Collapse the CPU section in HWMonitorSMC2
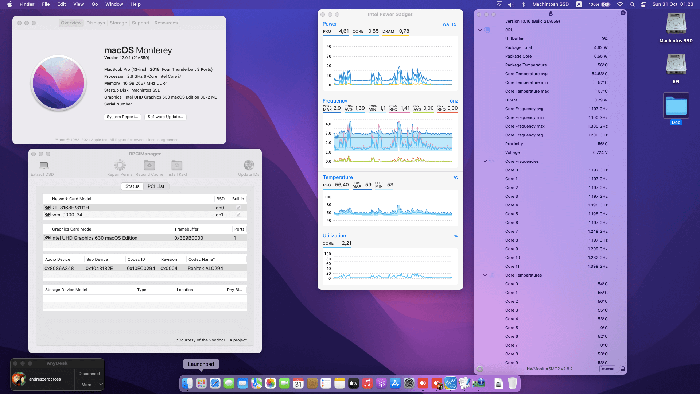The image size is (700, 394). point(480,30)
